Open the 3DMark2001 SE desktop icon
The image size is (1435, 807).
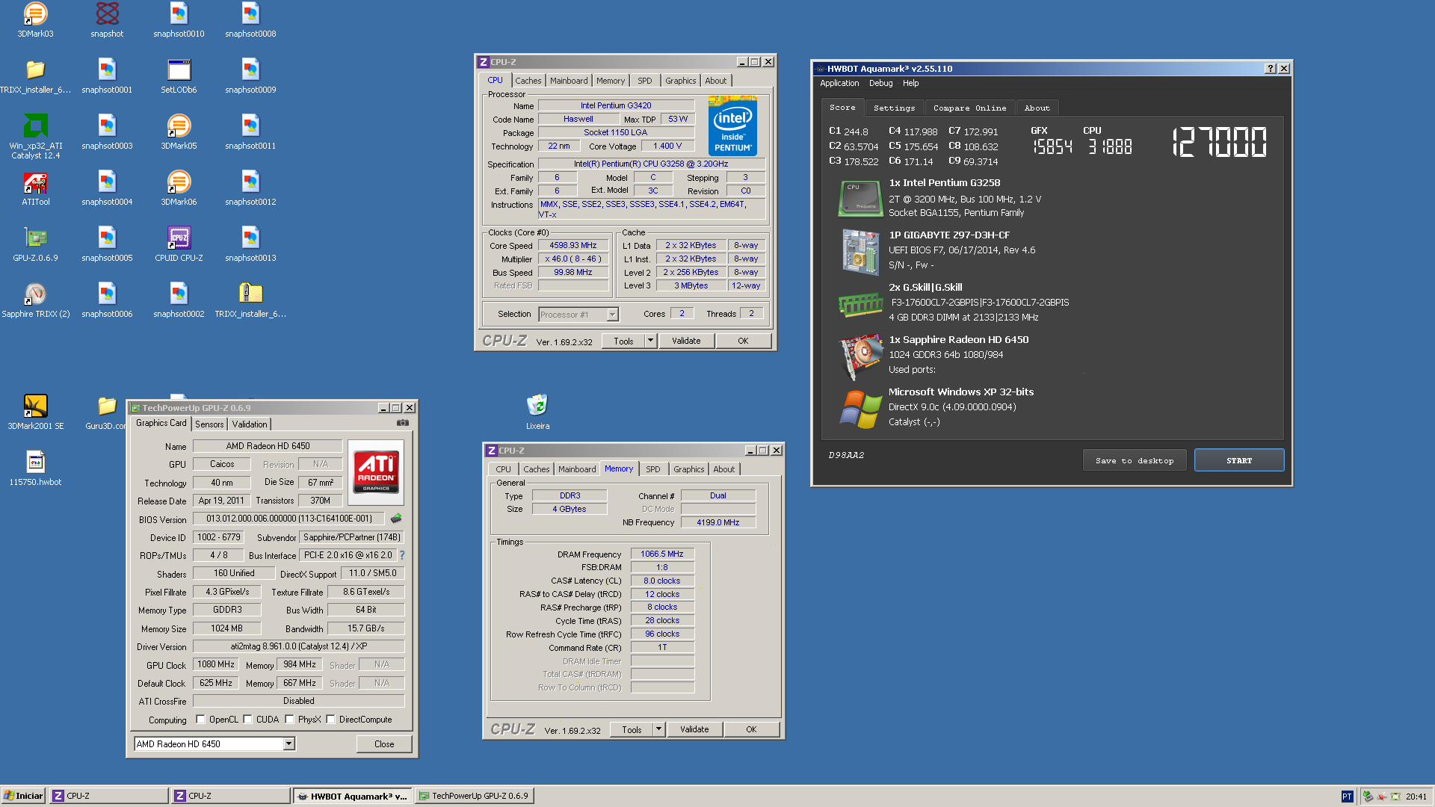(35, 406)
